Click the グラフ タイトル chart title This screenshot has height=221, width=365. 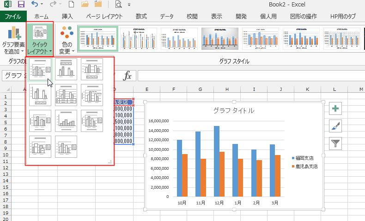[x=233, y=110]
